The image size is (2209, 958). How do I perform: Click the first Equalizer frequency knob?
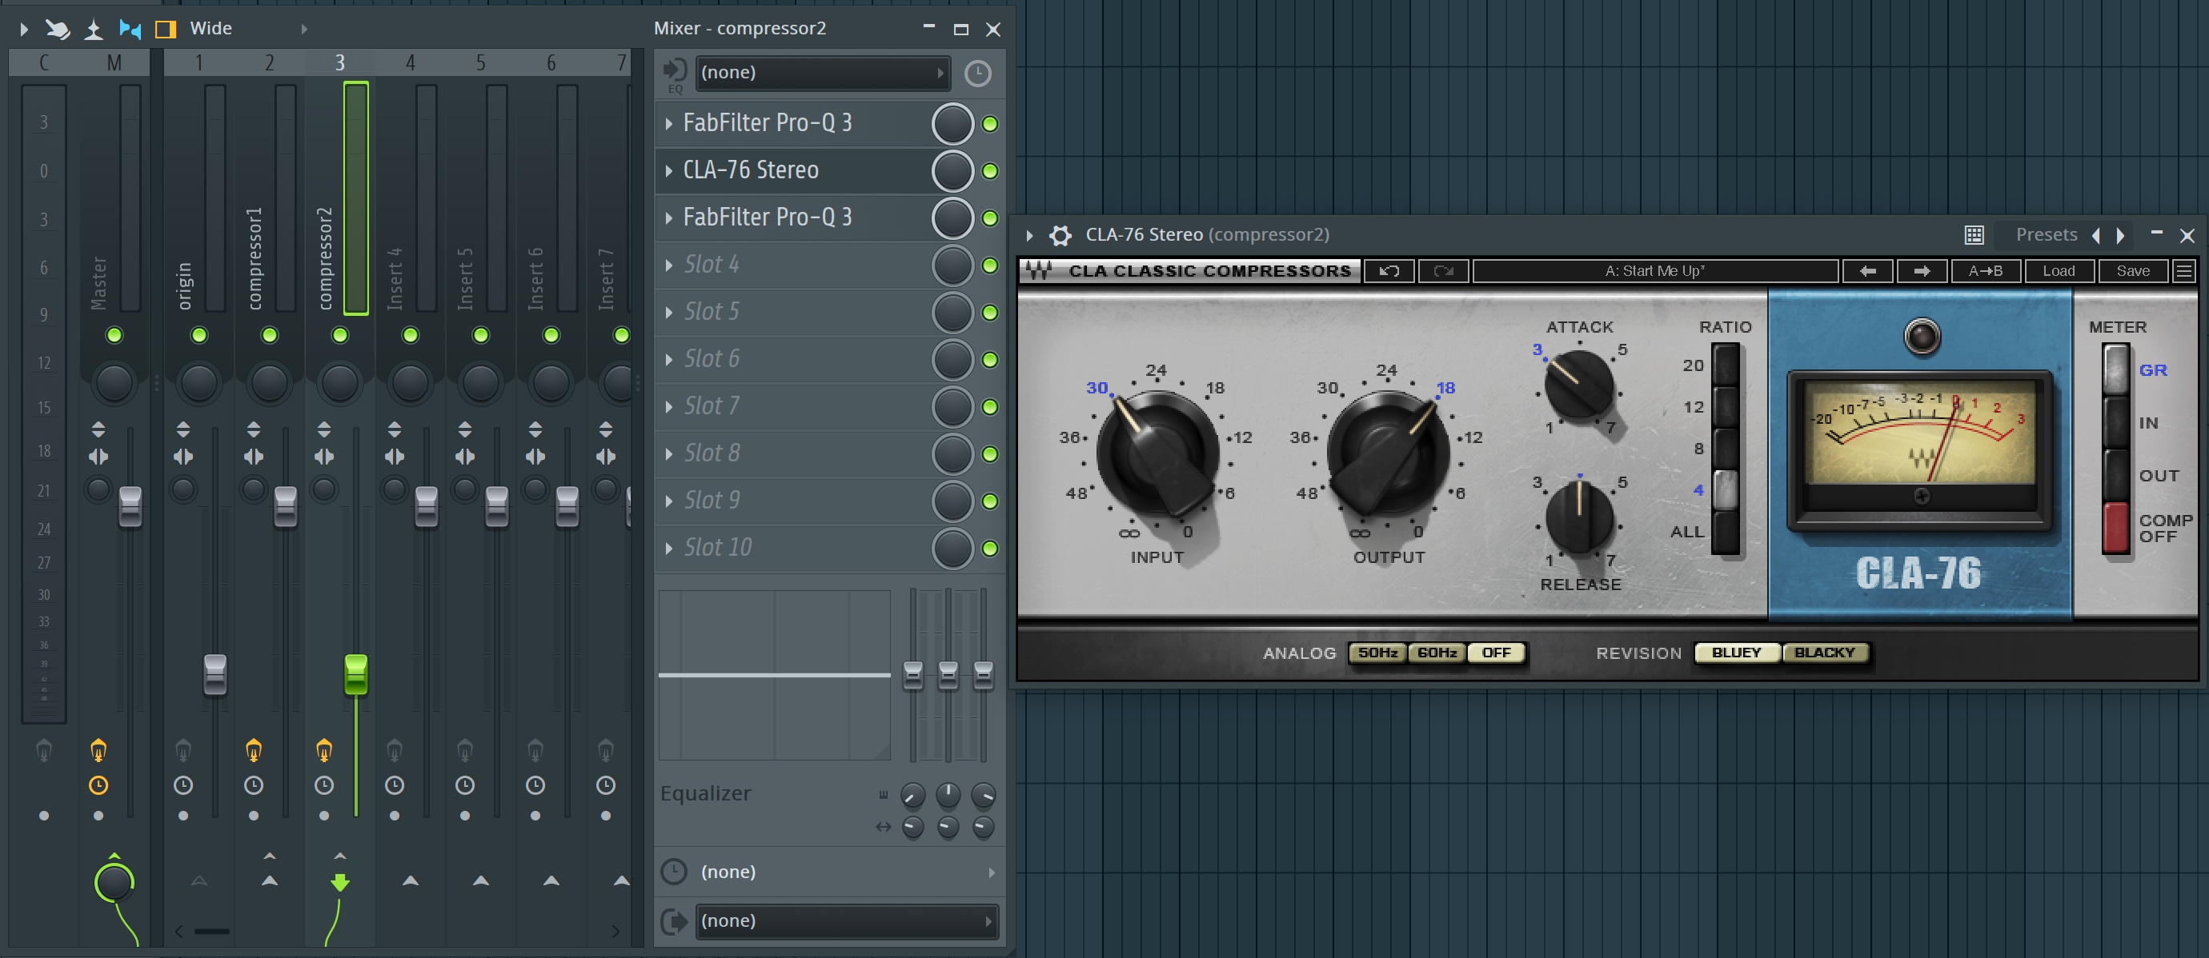pos(913,796)
